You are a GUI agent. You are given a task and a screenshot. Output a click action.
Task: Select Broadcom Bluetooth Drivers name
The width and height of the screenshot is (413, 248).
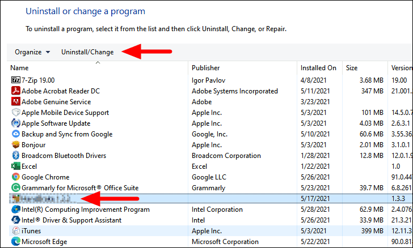pos(64,156)
